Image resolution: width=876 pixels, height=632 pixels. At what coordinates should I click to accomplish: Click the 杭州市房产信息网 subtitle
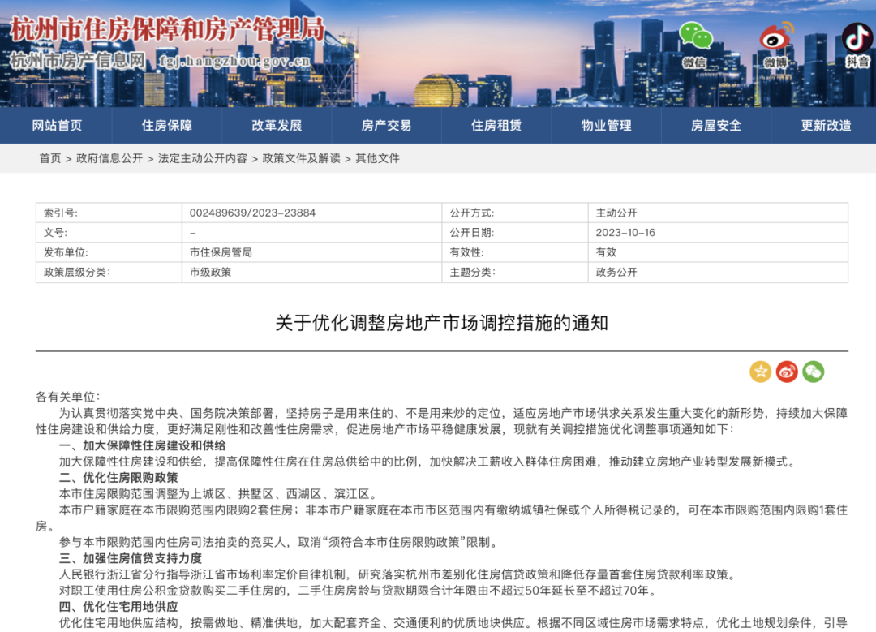pyautogui.click(x=78, y=60)
